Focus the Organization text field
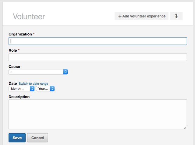Image resolution: width=195 pixels, height=145 pixels. pyautogui.click(x=97, y=41)
